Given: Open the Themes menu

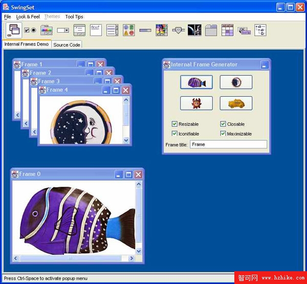Looking at the screenshot, I should tap(52, 17).
